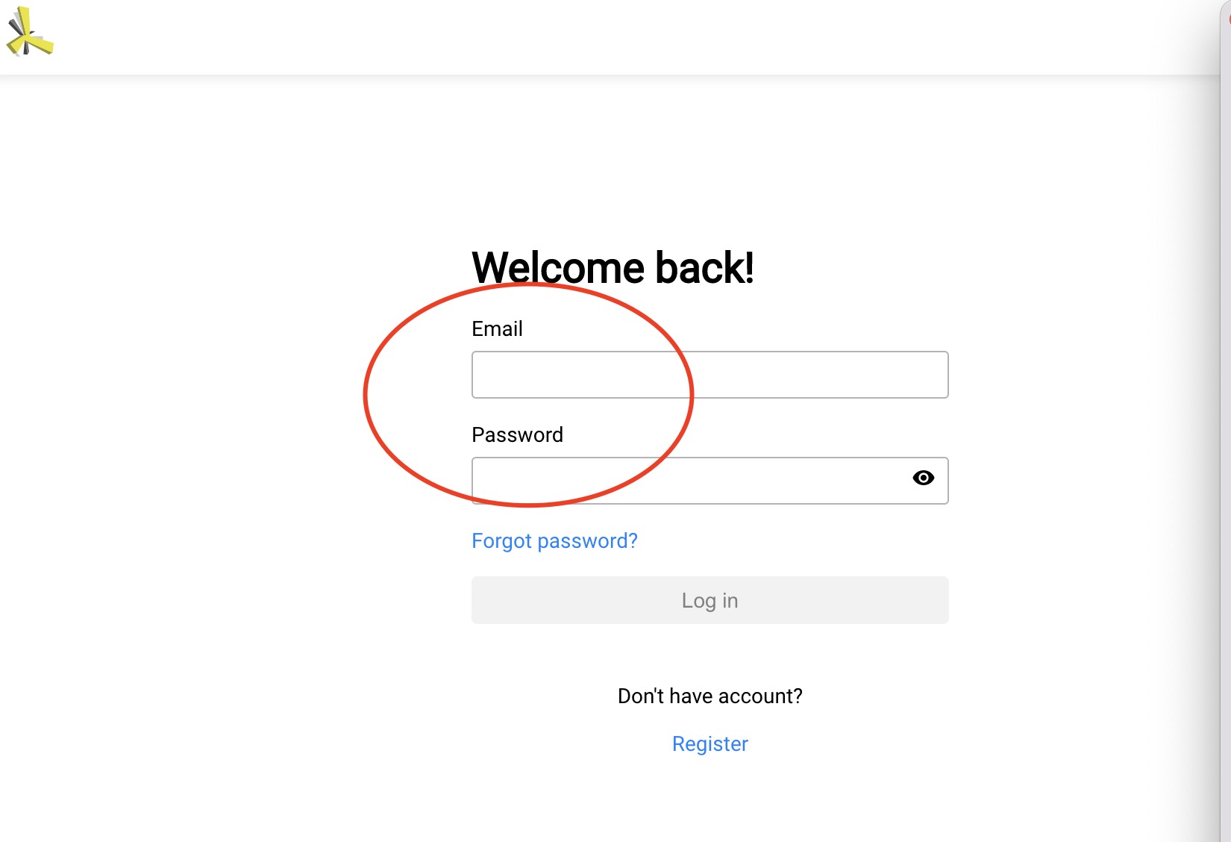
Task: Toggle password visibility in Password field
Action: click(x=923, y=478)
